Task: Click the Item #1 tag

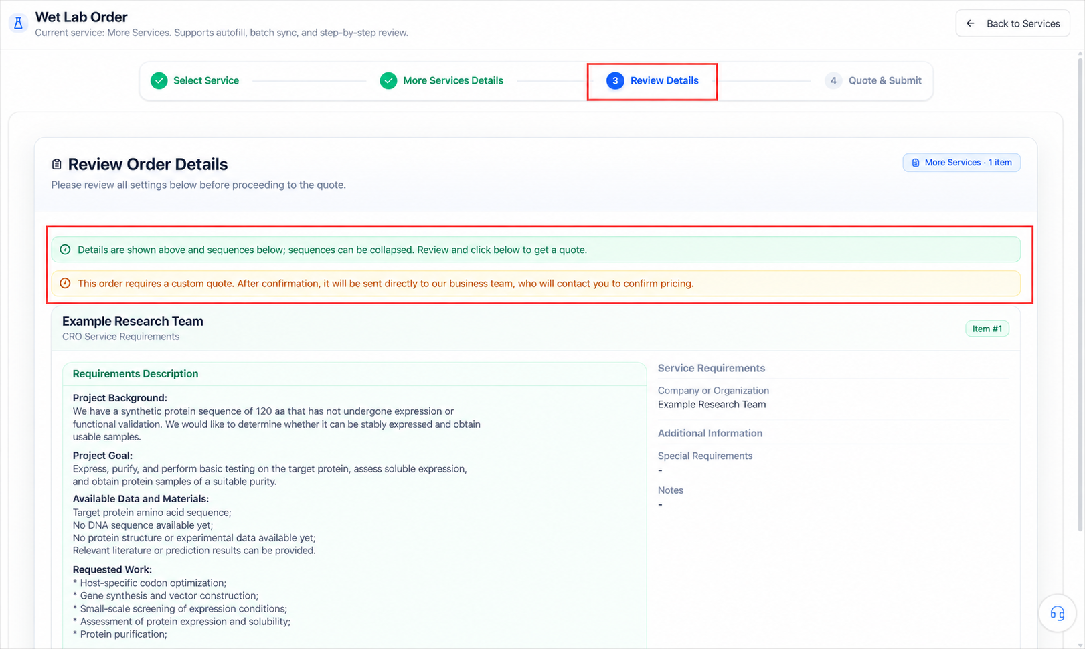Action: (987, 329)
